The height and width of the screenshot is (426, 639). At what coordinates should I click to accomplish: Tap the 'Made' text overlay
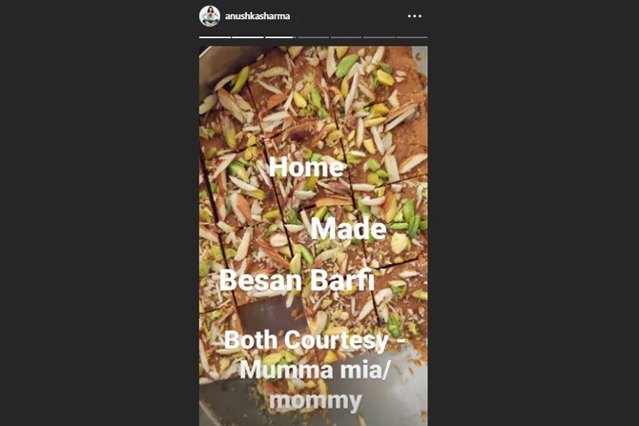(x=348, y=229)
